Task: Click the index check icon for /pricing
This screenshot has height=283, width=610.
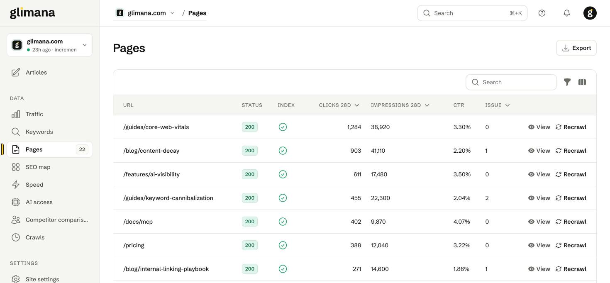Action: [x=283, y=245]
